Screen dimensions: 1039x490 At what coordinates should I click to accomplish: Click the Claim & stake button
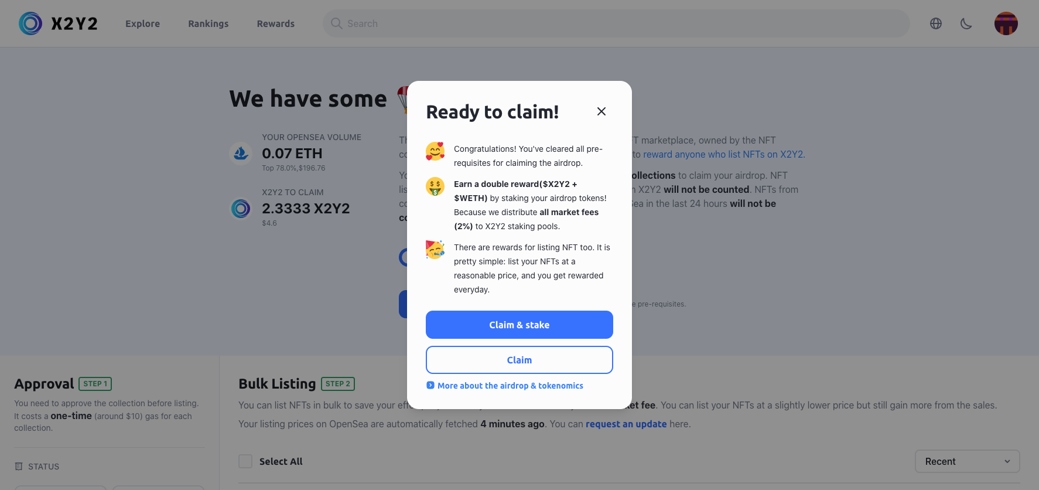(x=519, y=325)
